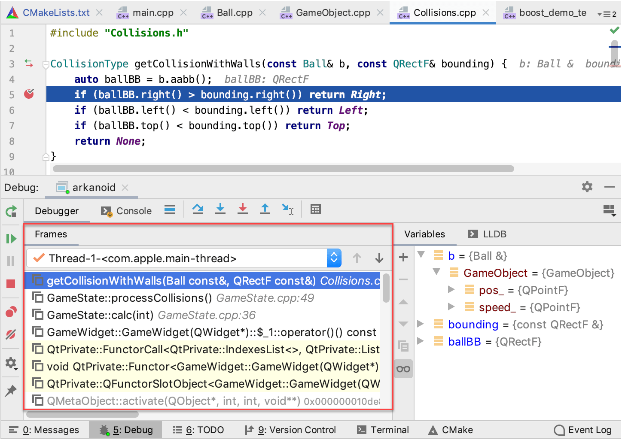
Task: Click the Step Out icon
Action: tap(265, 209)
